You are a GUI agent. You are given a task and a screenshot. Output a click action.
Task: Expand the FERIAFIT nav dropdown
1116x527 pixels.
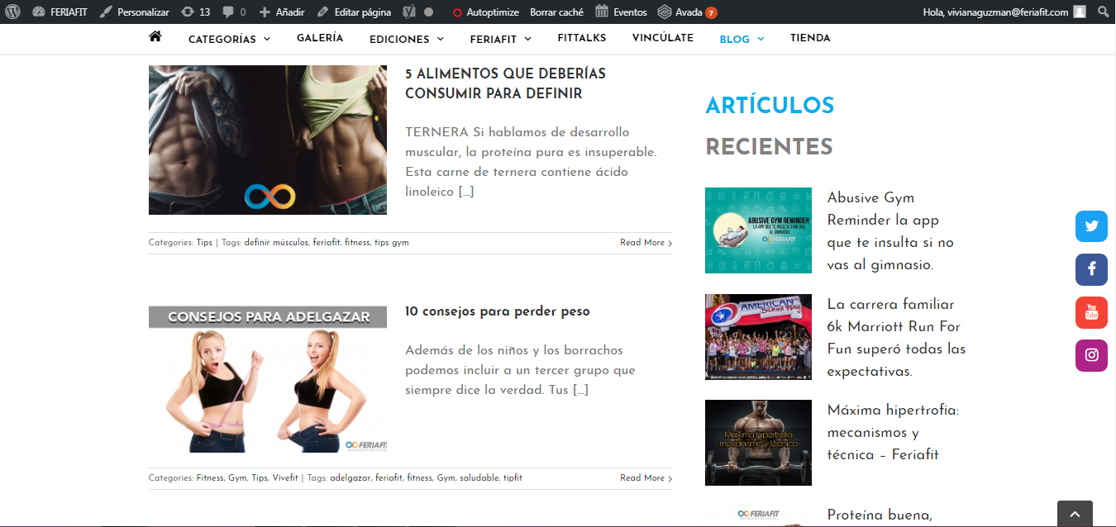(x=500, y=39)
